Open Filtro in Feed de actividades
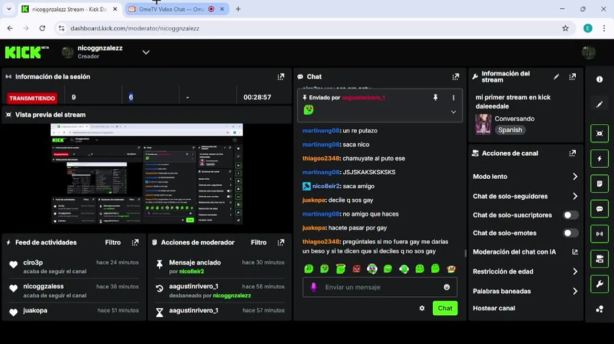Viewport: 614px width, 344px height. click(113, 242)
